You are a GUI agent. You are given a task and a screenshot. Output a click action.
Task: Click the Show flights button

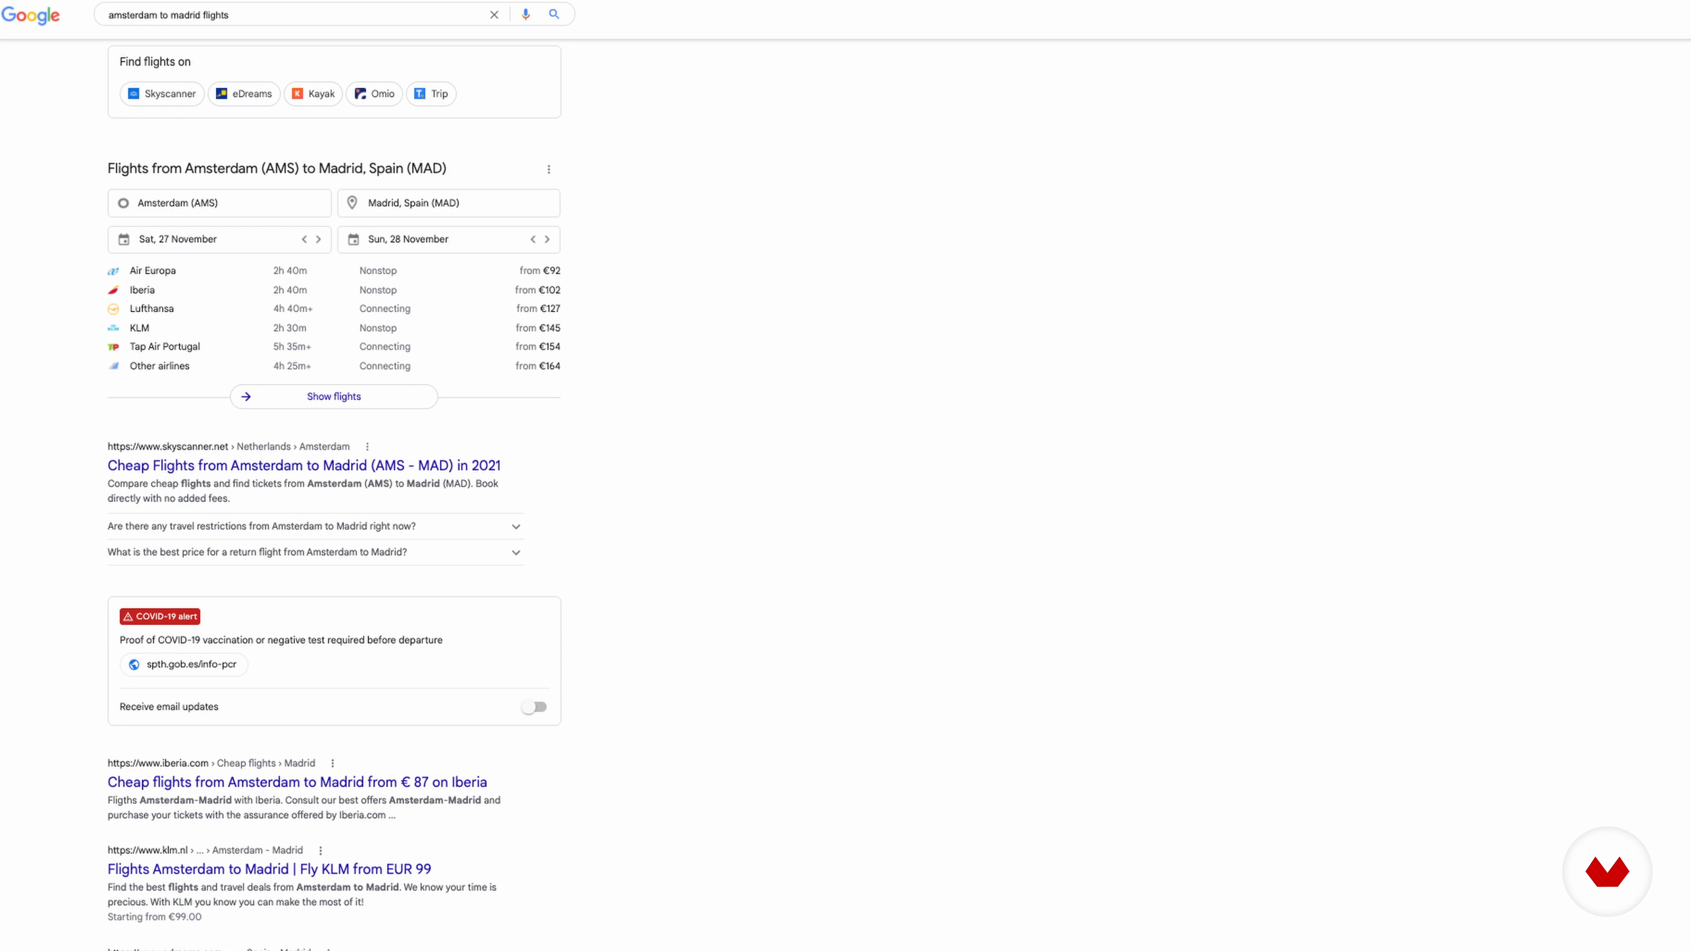coord(333,396)
